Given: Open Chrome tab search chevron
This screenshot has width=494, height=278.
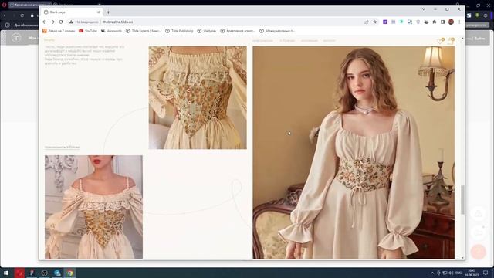Looking at the screenshot, I should (x=424, y=9).
